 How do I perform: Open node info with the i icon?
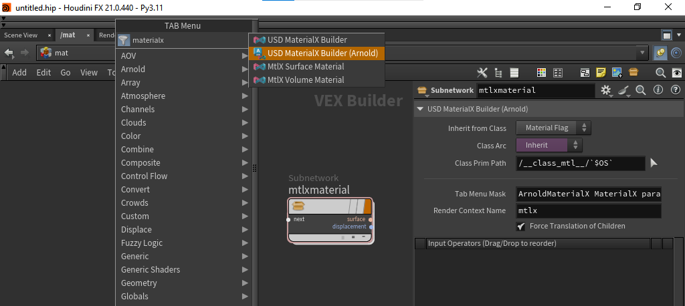658,90
